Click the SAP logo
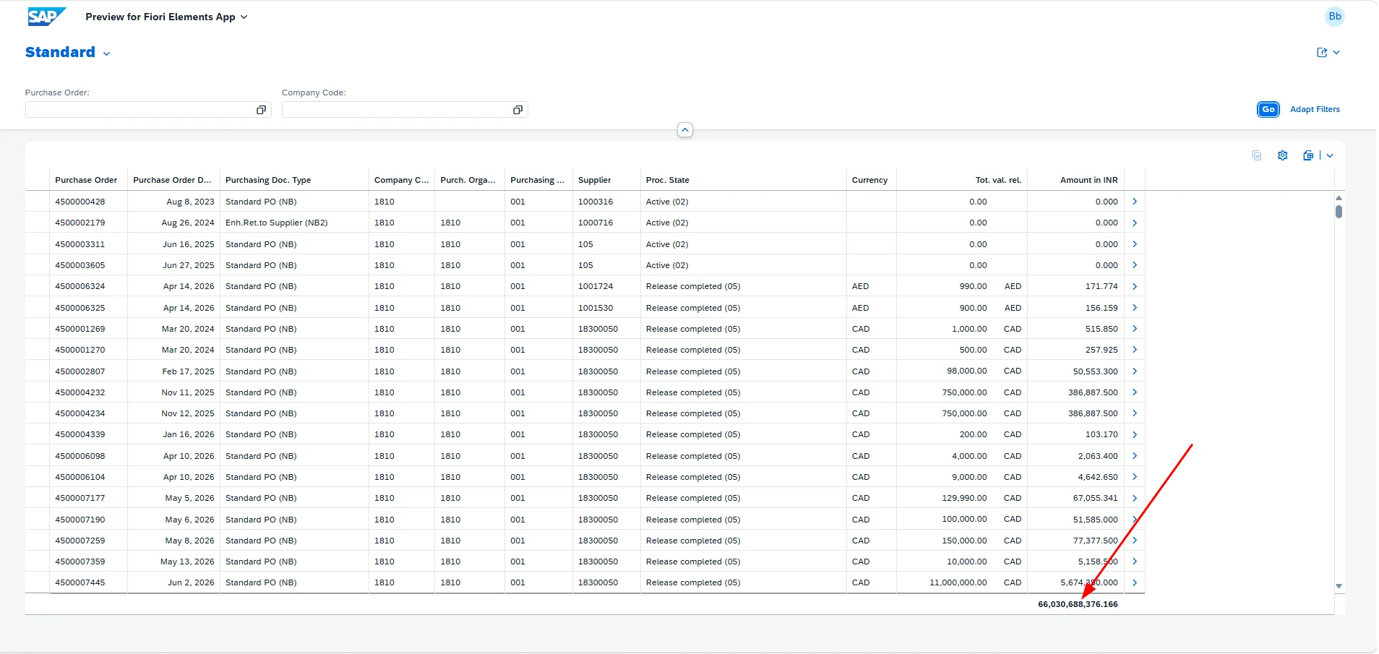Viewport: 1379px width, 654px height. pos(47,17)
